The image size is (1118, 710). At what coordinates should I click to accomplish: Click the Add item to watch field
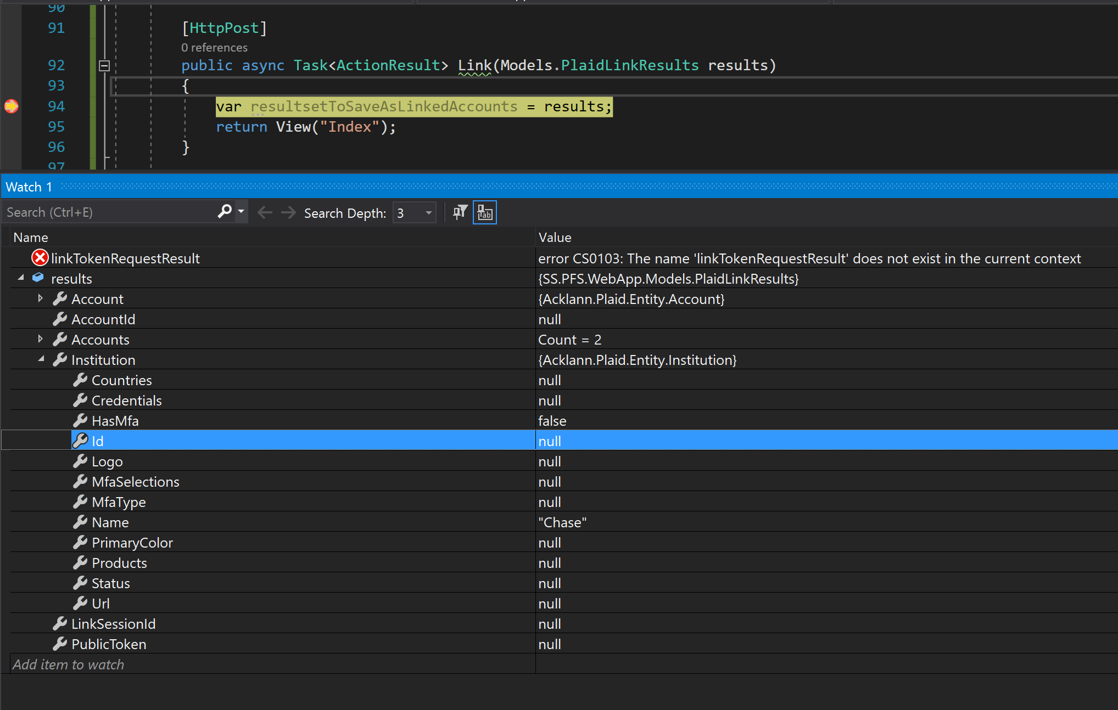click(x=272, y=664)
